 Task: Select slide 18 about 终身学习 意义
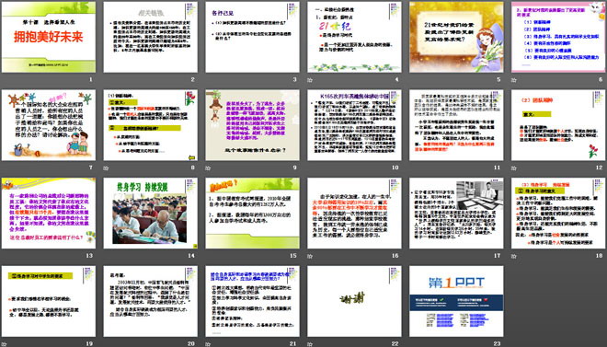558,213
